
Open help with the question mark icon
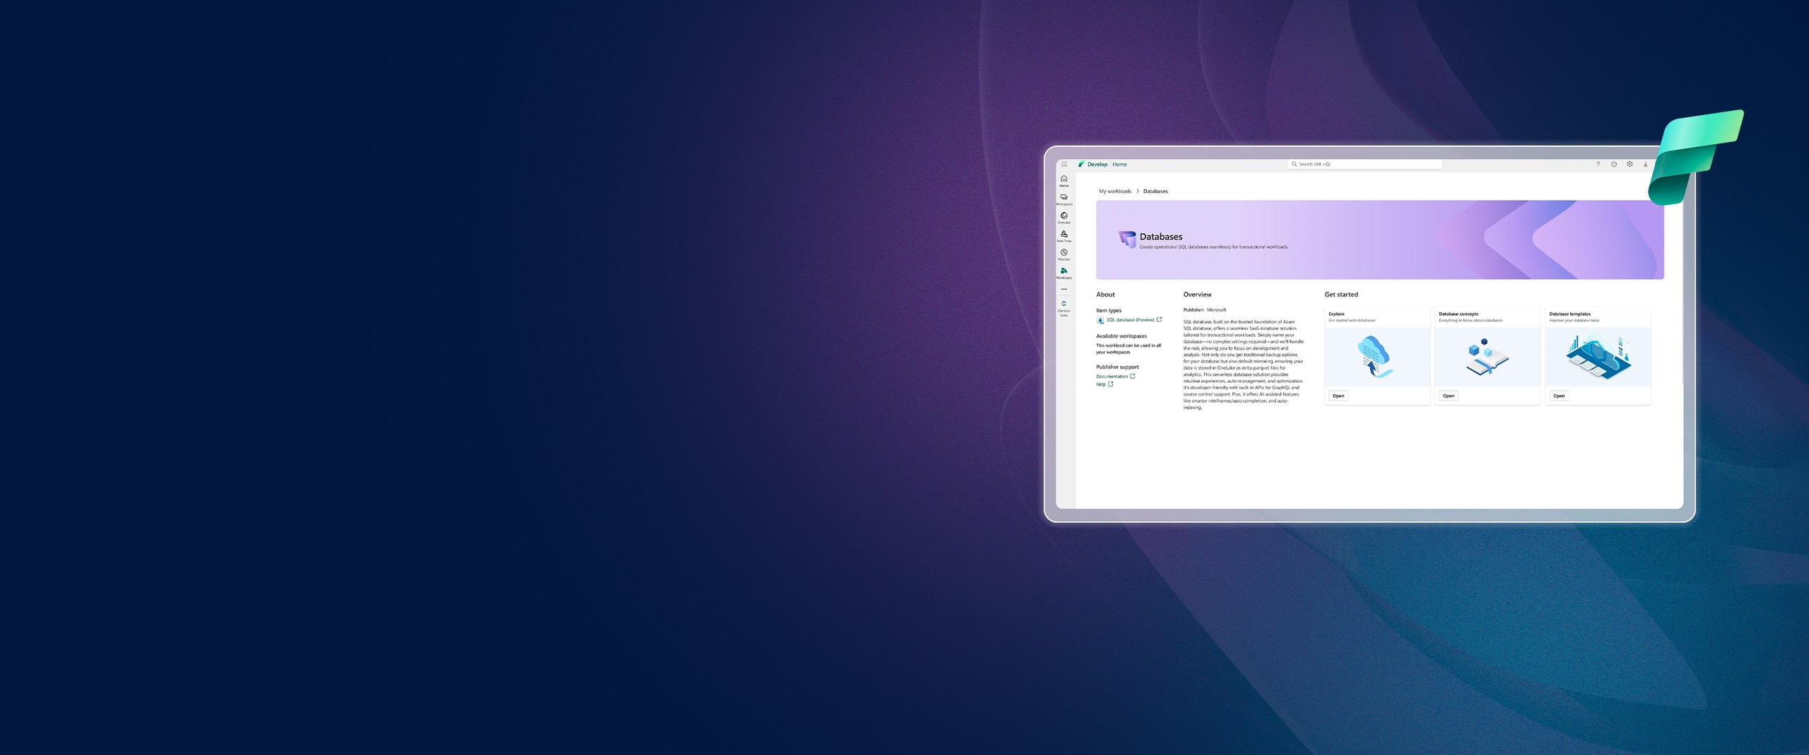pyautogui.click(x=1598, y=164)
